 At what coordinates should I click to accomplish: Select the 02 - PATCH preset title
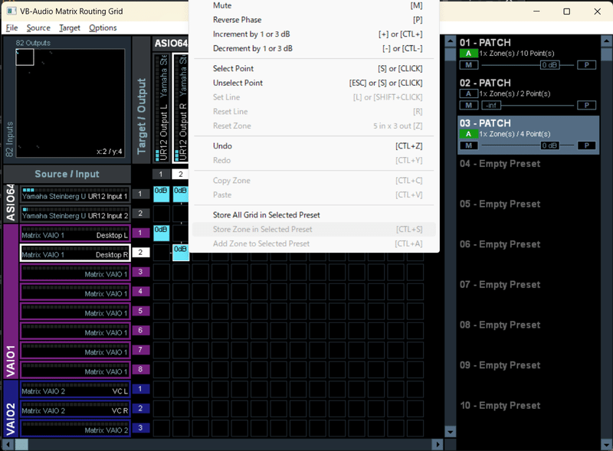[485, 83]
